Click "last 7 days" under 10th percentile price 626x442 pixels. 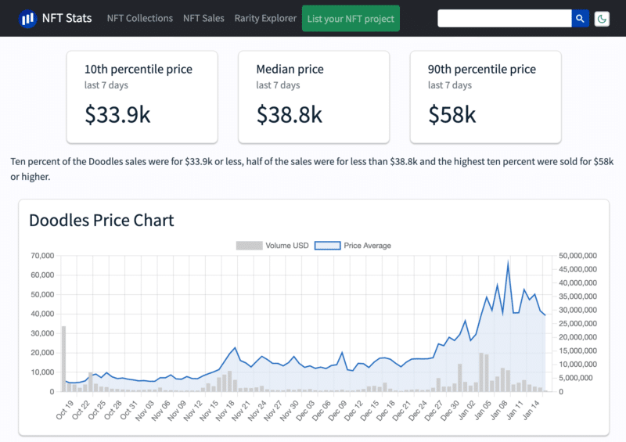click(106, 85)
